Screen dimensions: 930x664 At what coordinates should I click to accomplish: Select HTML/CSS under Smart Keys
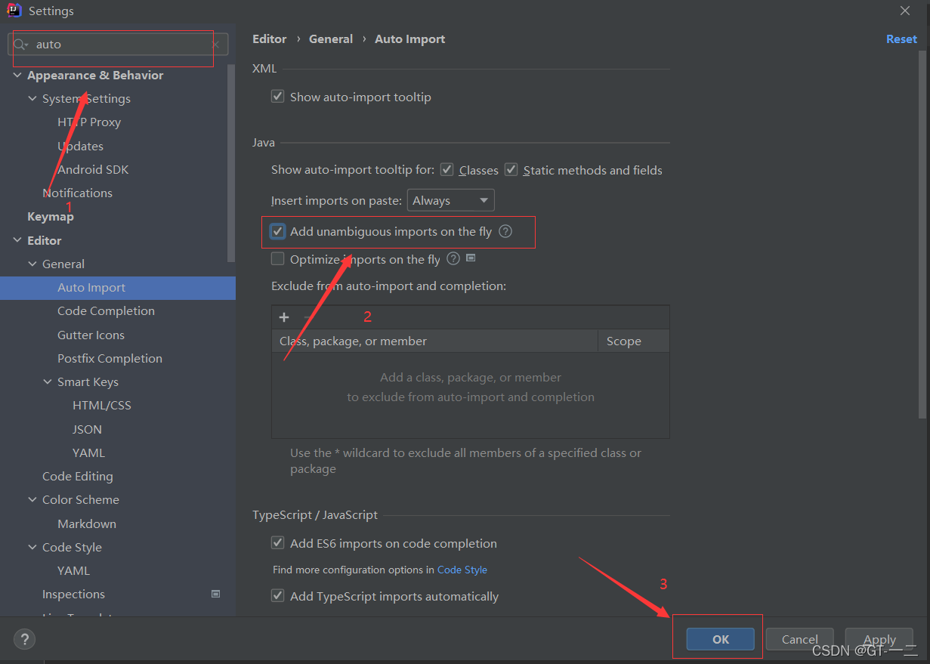[x=102, y=405]
